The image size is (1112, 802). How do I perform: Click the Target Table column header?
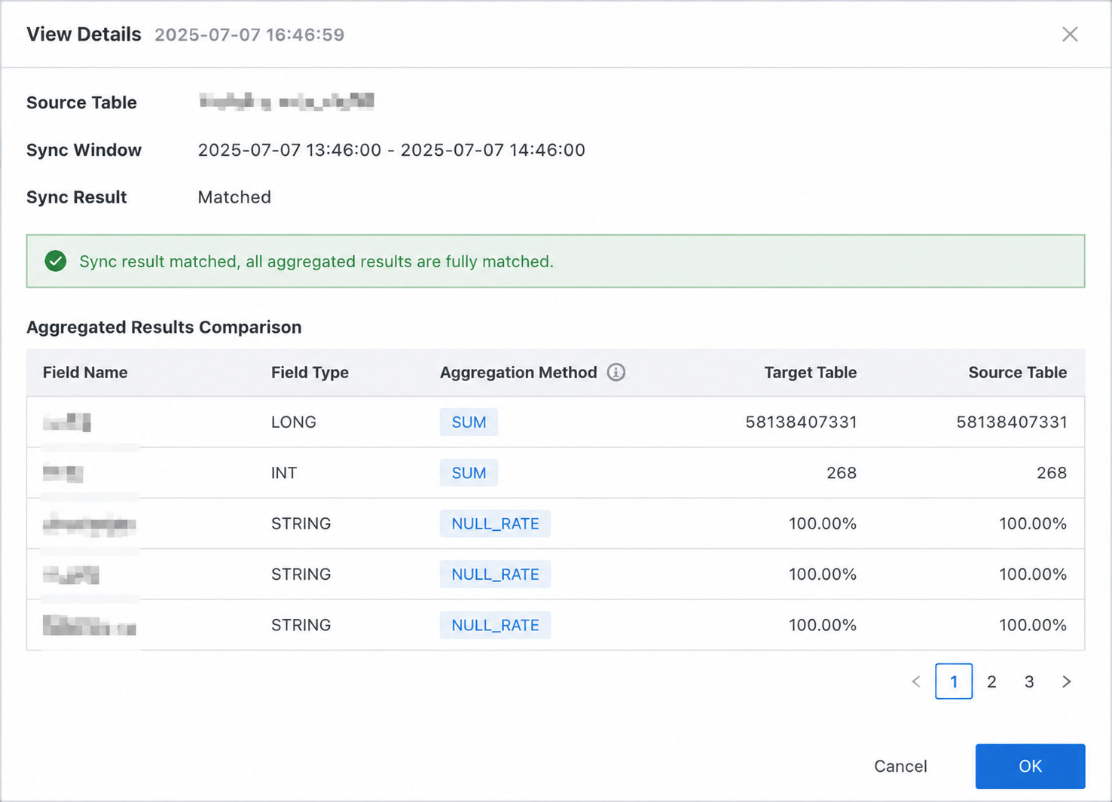click(810, 372)
